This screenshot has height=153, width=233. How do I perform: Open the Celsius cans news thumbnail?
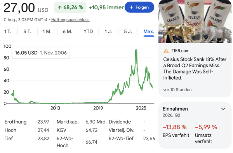pyautogui.click(x=195, y=21)
